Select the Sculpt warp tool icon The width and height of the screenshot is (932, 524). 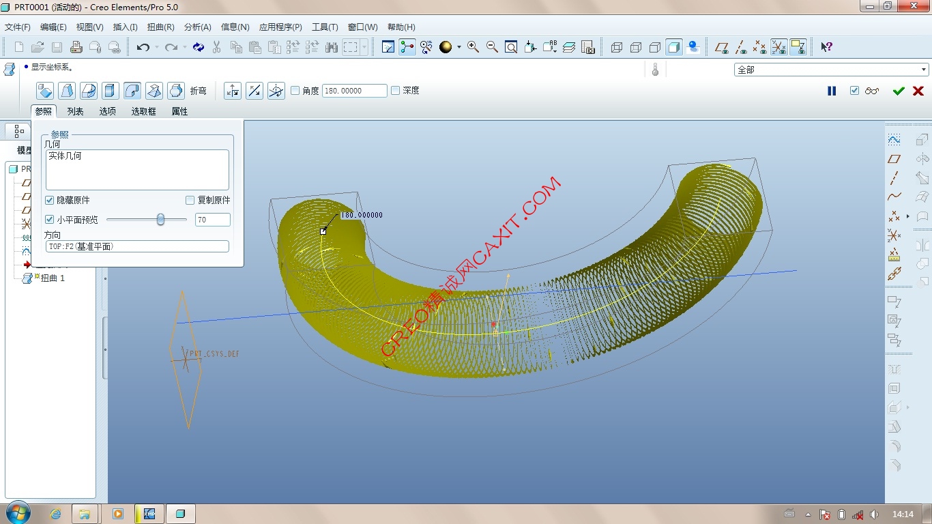pyautogui.click(x=176, y=90)
